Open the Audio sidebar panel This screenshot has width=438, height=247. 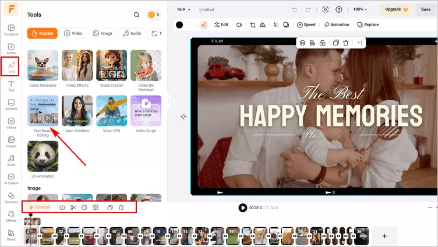[11, 161]
